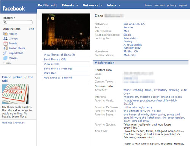View Photos of Elena (4)
This screenshot has width=190, height=146.
[60, 55]
